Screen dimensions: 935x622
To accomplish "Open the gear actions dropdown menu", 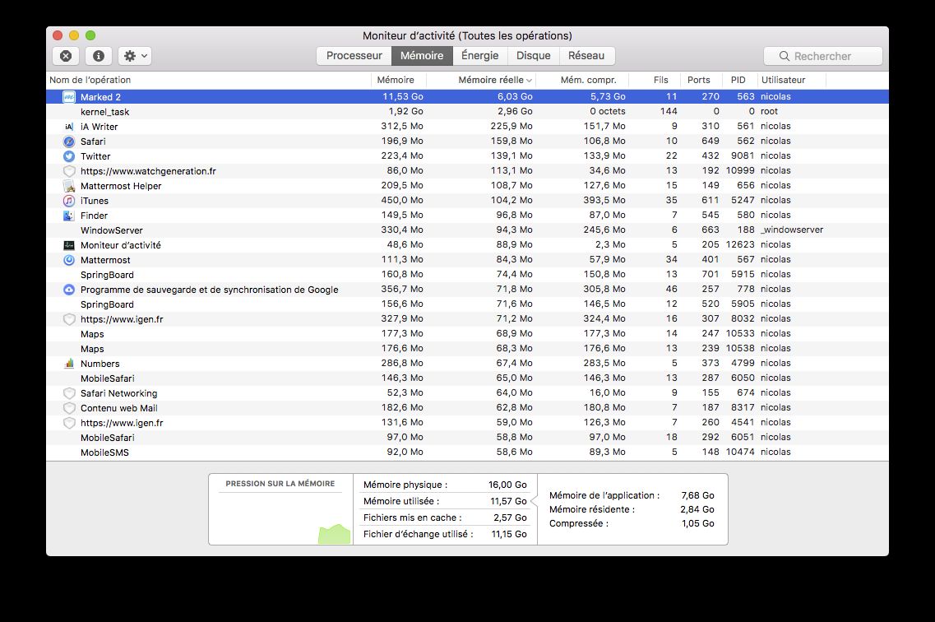I will click(x=135, y=56).
